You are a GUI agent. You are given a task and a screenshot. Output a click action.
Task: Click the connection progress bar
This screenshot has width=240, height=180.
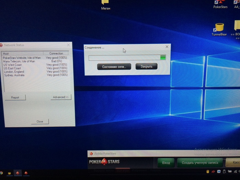[127, 58]
